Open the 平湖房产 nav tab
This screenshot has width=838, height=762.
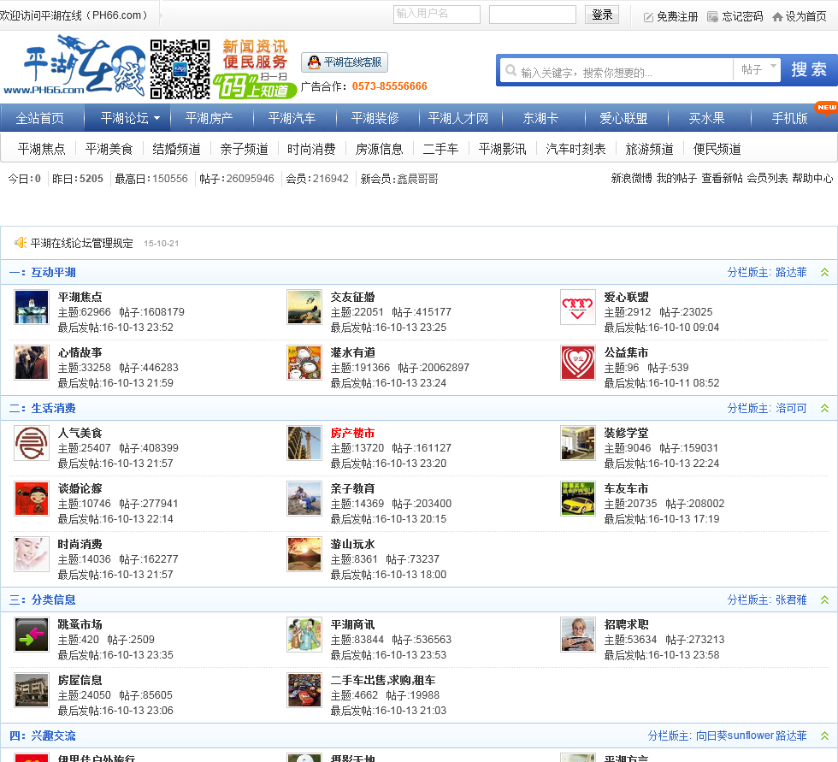click(209, 118)
